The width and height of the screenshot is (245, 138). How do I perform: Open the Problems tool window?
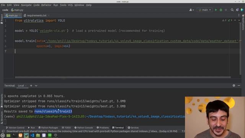point(103,128)
